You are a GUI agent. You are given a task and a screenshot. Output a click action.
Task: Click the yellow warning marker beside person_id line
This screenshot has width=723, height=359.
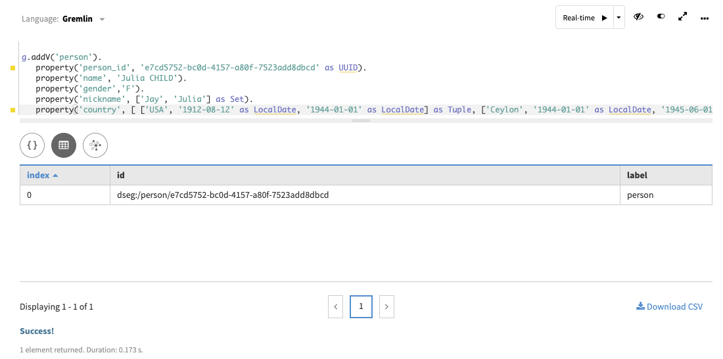click(12, 68)
